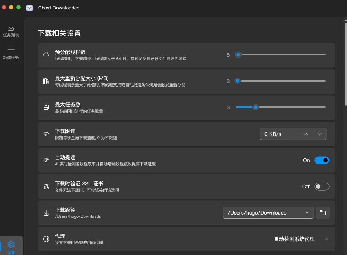This screenshot has width=347, height=255.
Task: Click the download arrow icon beside 下载路径
Action: (46, 213)
